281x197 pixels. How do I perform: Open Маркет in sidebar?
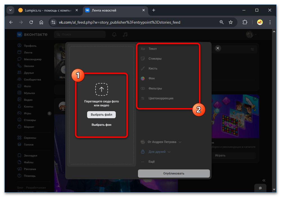click(26, 127)
